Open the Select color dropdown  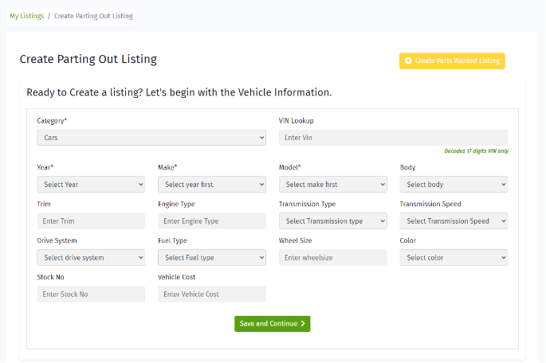453,258
